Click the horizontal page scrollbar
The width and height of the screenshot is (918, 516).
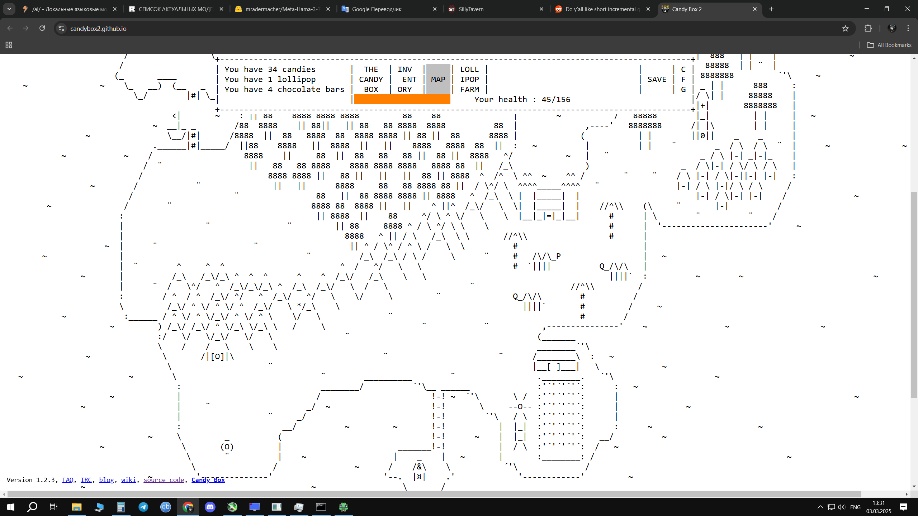coord(434,494)
